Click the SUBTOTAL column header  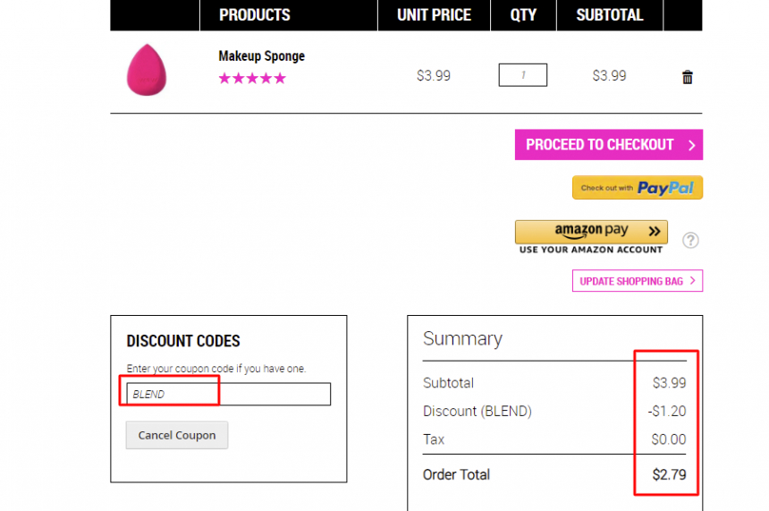pyautogui.click(x=610, y=15)
